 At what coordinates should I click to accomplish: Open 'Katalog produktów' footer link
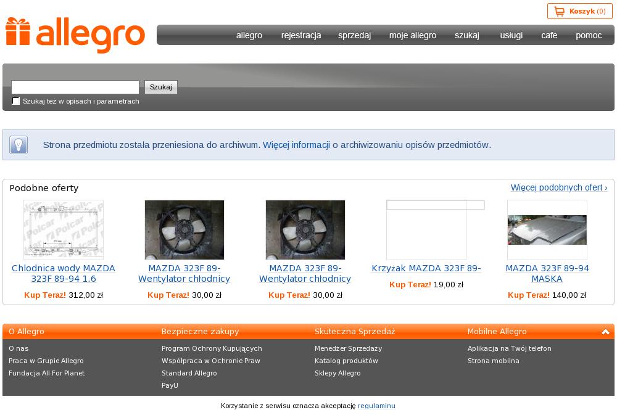[346, 361]
